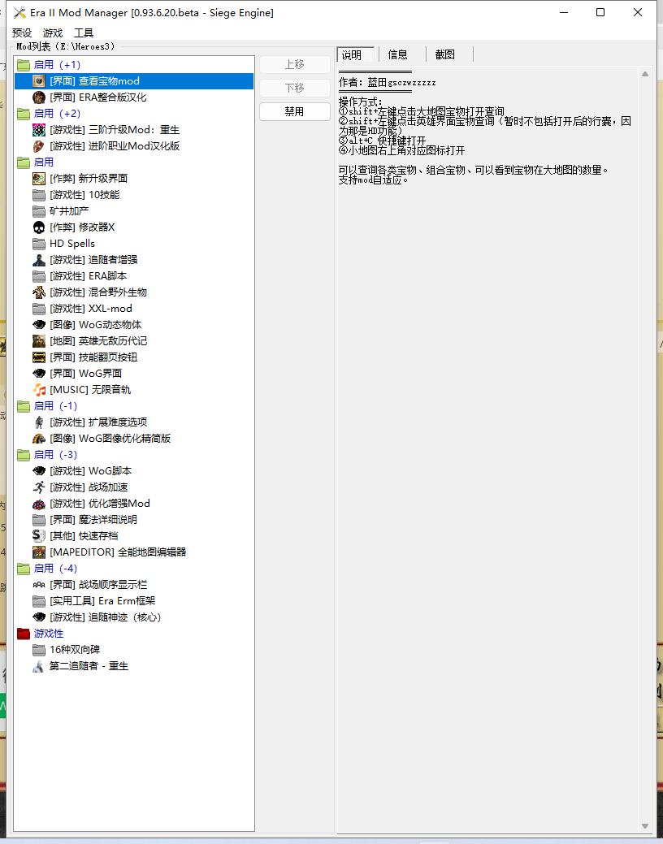Switch to the 截图 tab
The height and width of the screenshot is (844, 663).
[x=445, y=54]
